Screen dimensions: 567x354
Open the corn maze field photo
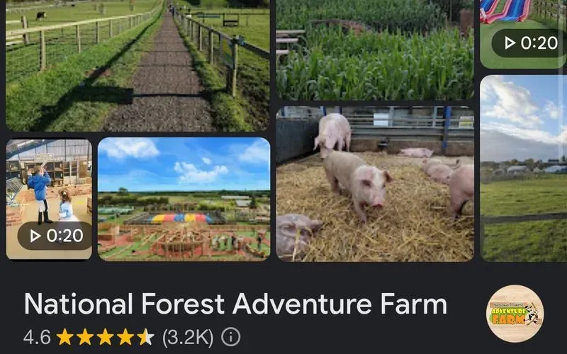coord(375,50)
